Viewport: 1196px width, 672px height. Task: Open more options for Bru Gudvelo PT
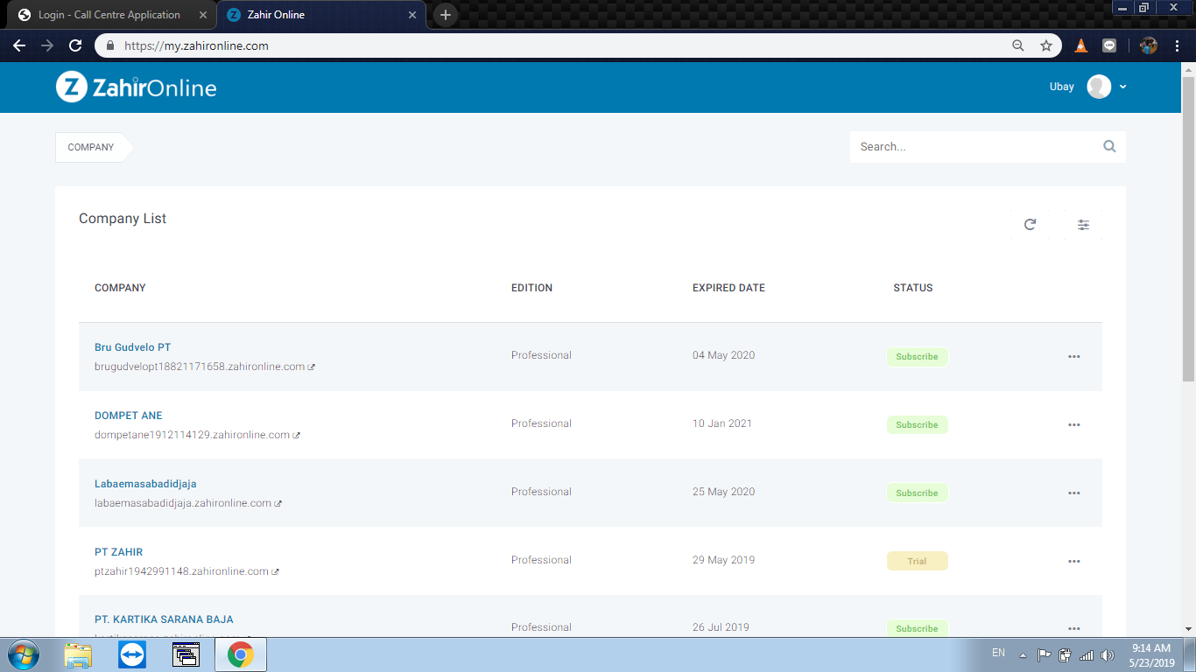(1074, 357)
